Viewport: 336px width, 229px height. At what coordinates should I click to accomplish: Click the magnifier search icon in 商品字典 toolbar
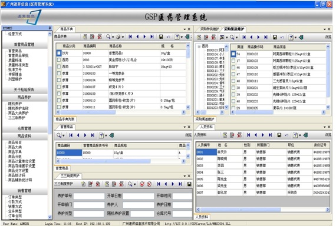pos(108,37)
